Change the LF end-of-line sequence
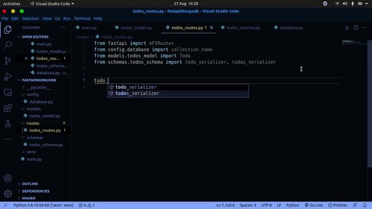This screenshot has width=372, height=209. [279, 205]
